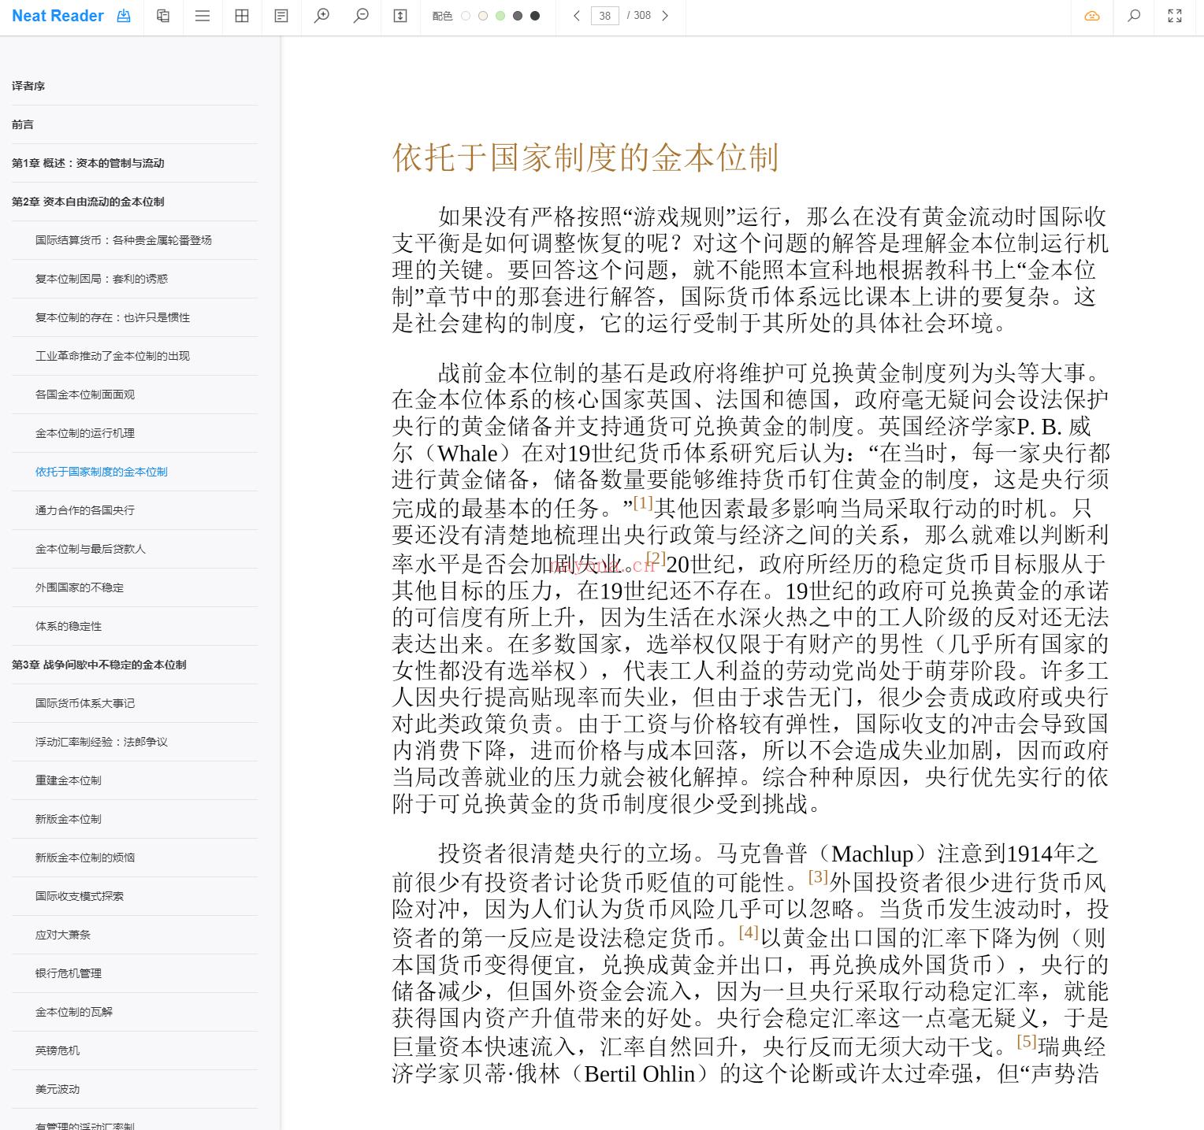Open the notes panel icon
The height and width of the screenshot is (1130, 1204).
[x=281, y=16]
